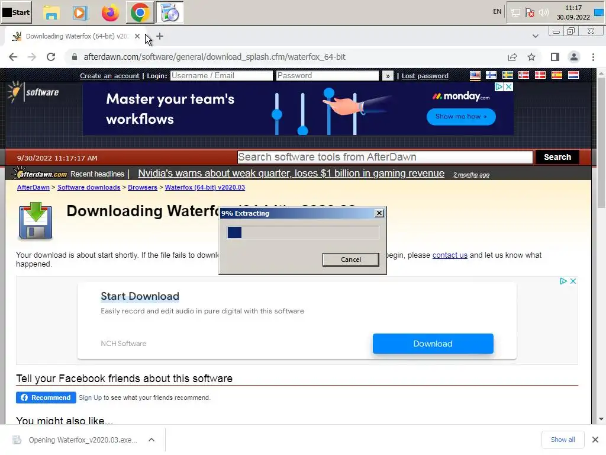606x455 pixels.
Task: View site information via lock icon
Action: coord(74,57)
